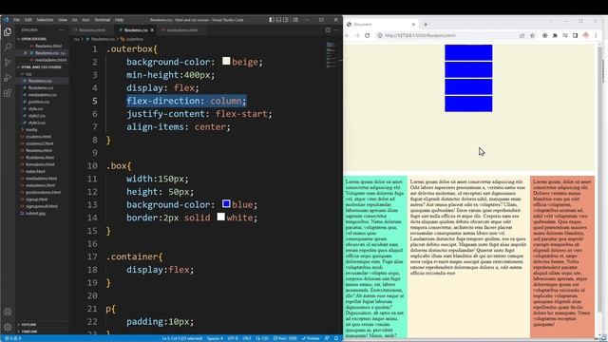Viewport: 608px width, 342px height.
Task: Click the notifications bell in status bar
Action: tap(336, 338)
